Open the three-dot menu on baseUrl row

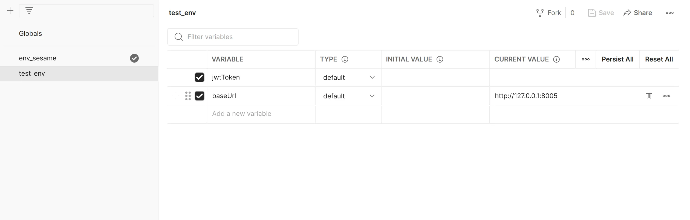(x=666, y=96)
